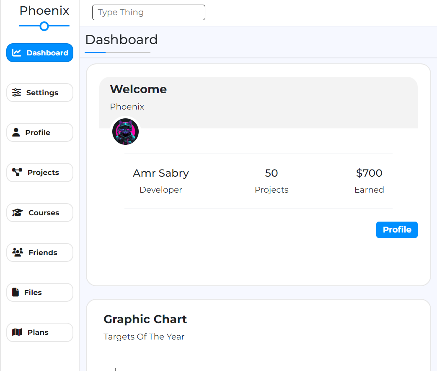Image resolution: width=437 pixels, height=371 pixels.
Task: Select the active Dashboard sidebar button
Action: (x=40, y=52)
